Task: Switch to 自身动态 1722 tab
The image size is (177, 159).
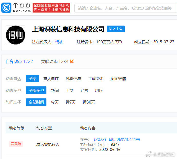Action: click(x=19, y=62)
